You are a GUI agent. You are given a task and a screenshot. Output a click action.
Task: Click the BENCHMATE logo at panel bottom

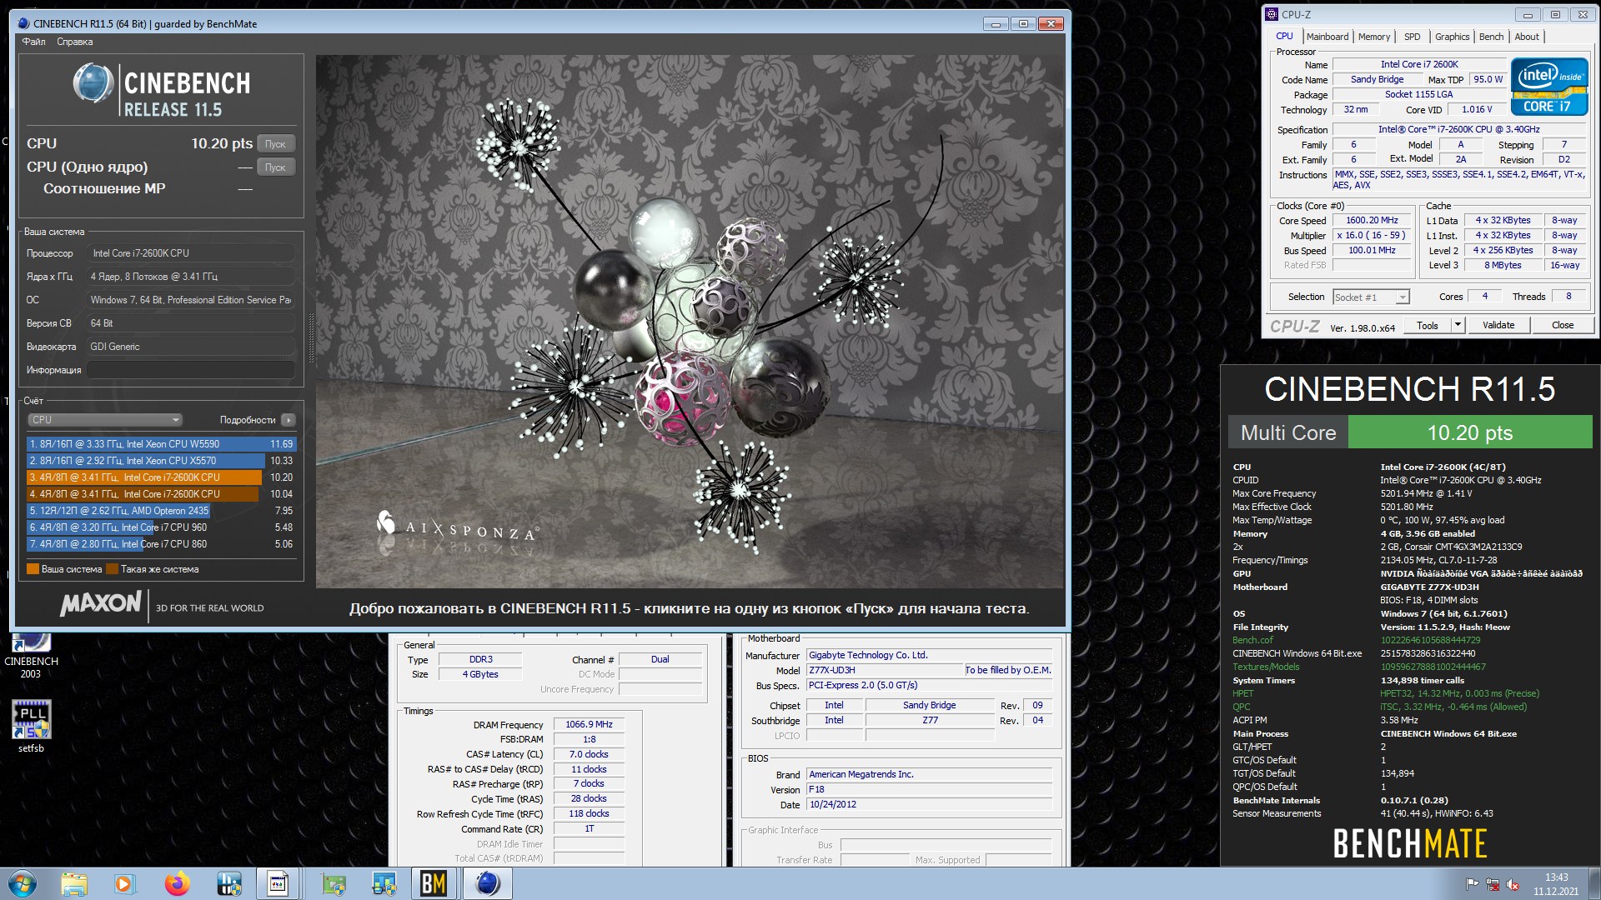click(x=1409, y=843)
